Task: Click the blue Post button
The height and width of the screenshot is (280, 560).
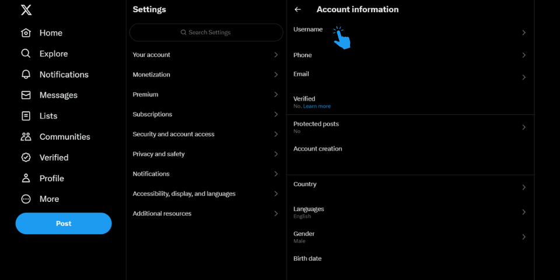Action: pos(64,223)
